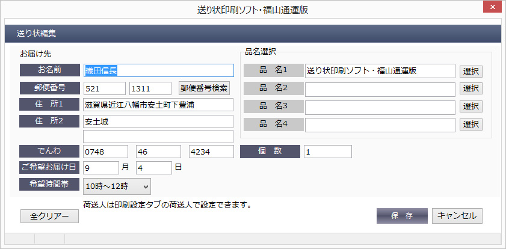Click the delivery day field before 日
Image resolution: width=506 pixels, height=249 pixels.
click(x=154, y=168)
